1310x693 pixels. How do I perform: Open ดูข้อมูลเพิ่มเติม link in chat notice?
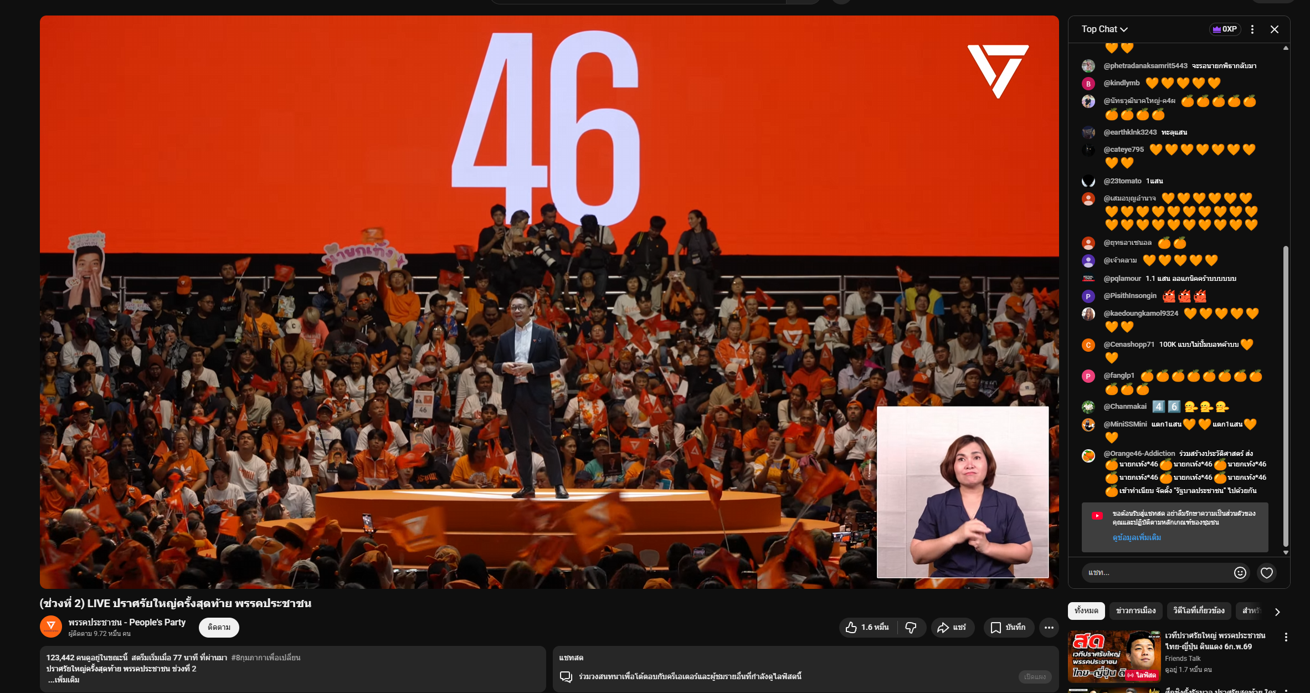(1137, 537)
